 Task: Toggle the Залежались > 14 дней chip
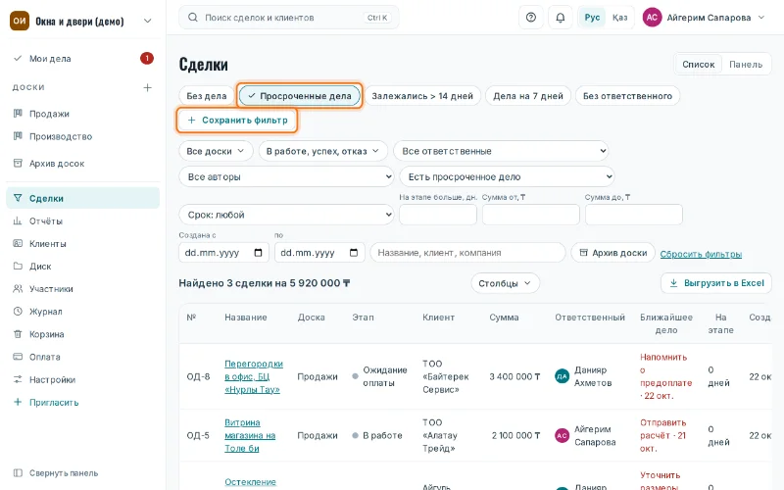422,96
